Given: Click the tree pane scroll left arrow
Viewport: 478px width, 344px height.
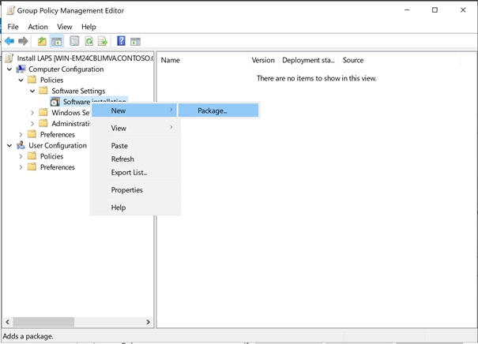Looking at the screenshot, I should (x=8, y=322).
